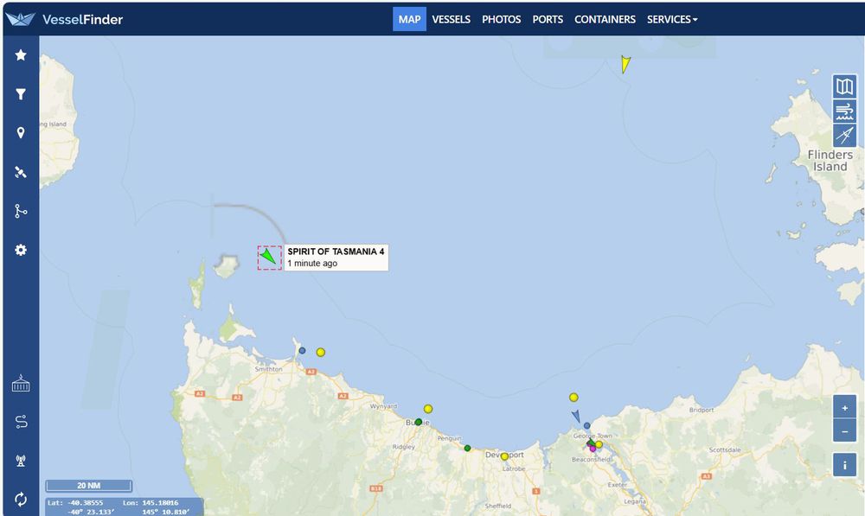Select the green vessel dot near Penguin
The height and width of the screenshot is (516, 865).
pos(467,449)
